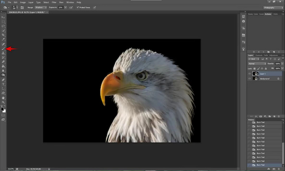Select the Clone Stamp tool
Image resolution: width=285 pixels, height=171 pixels.
click(3, 53)
